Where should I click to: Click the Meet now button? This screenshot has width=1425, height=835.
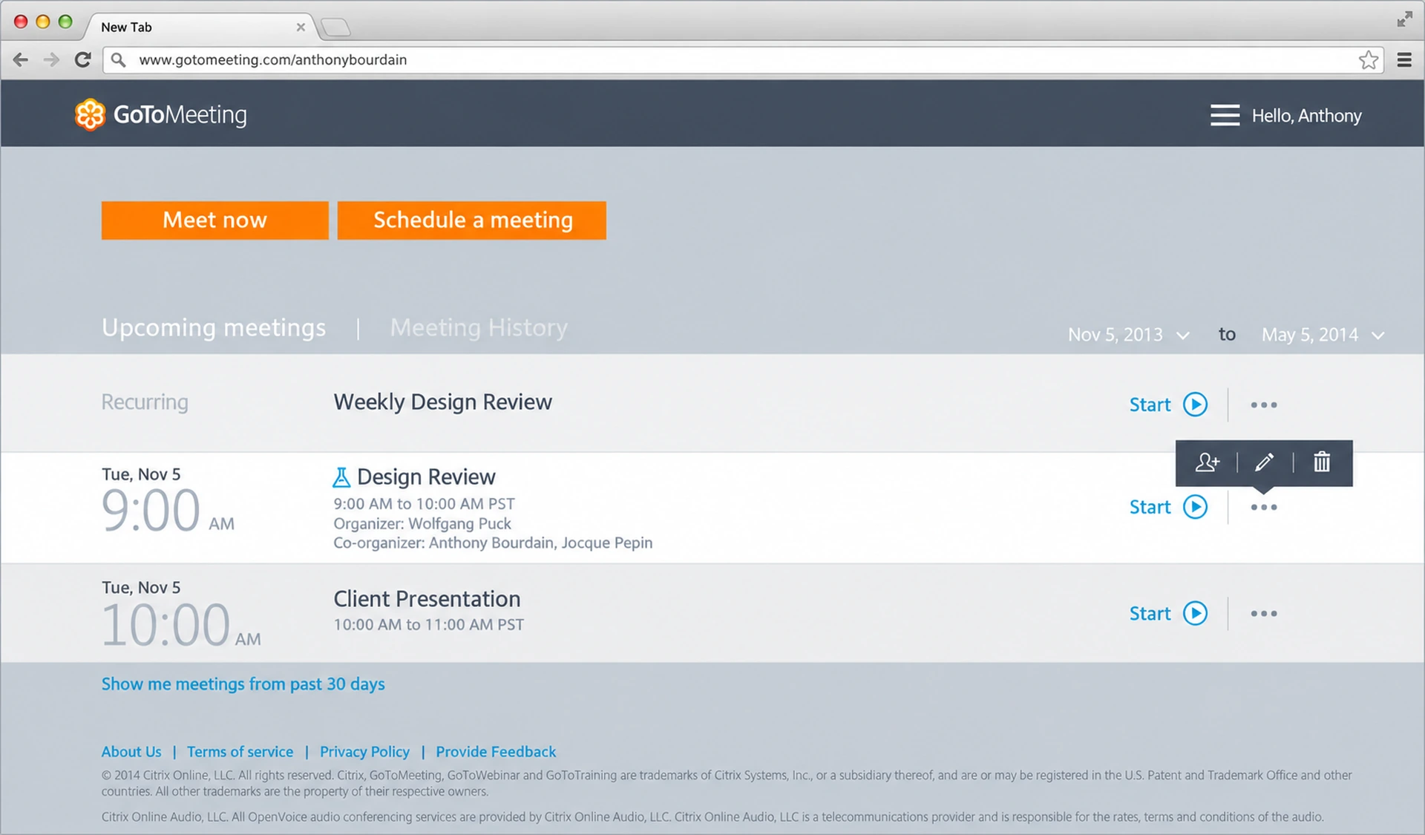tap(214, 220)
